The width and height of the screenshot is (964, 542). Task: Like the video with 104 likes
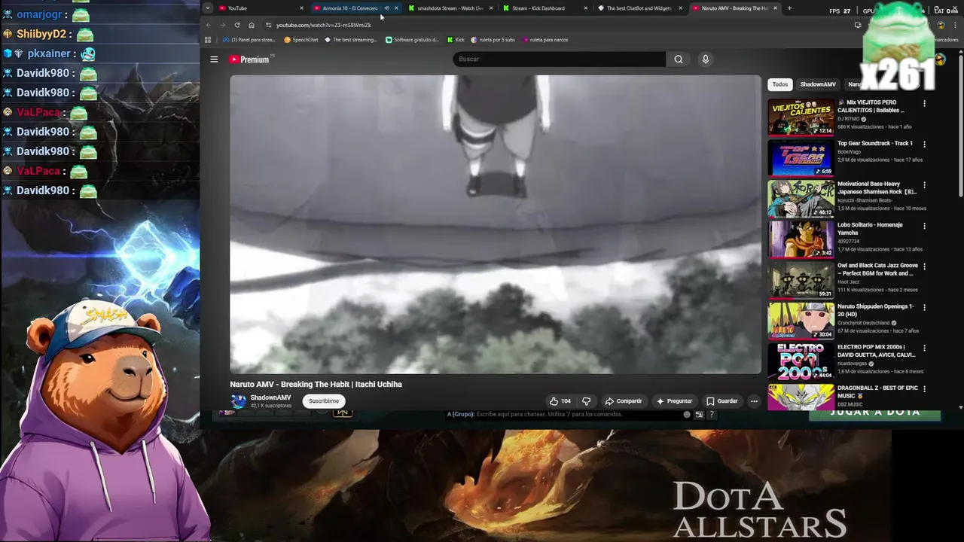pyautogui.click(x=560, y=401)
